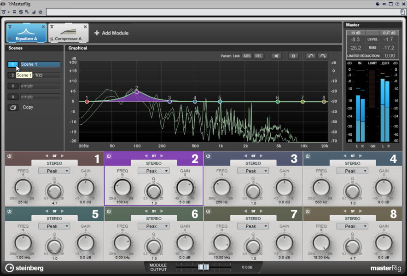The width and height of the screenshot is (407, 276).
Task: Select the STEREO tab in band 1
Action: pyautogui.click(x=54, y=163)
